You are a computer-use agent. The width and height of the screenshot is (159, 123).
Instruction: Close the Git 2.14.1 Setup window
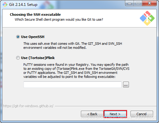(149, 3)
